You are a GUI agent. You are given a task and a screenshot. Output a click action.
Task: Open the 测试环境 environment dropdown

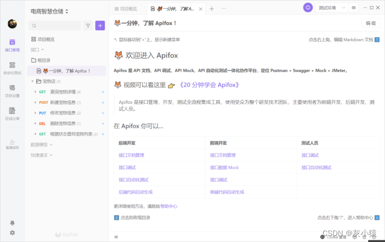click(x=331, y=8)
